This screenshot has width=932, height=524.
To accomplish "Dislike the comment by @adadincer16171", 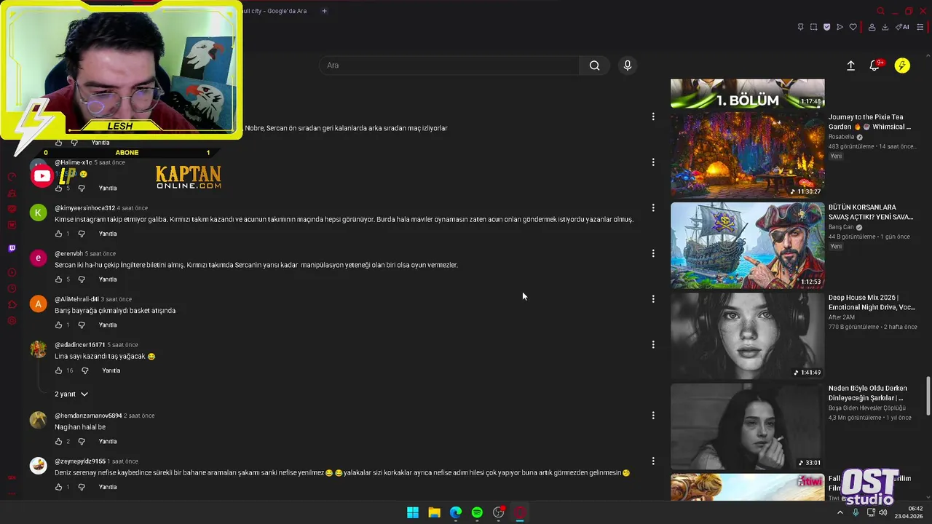I will [x=84, y=370].
